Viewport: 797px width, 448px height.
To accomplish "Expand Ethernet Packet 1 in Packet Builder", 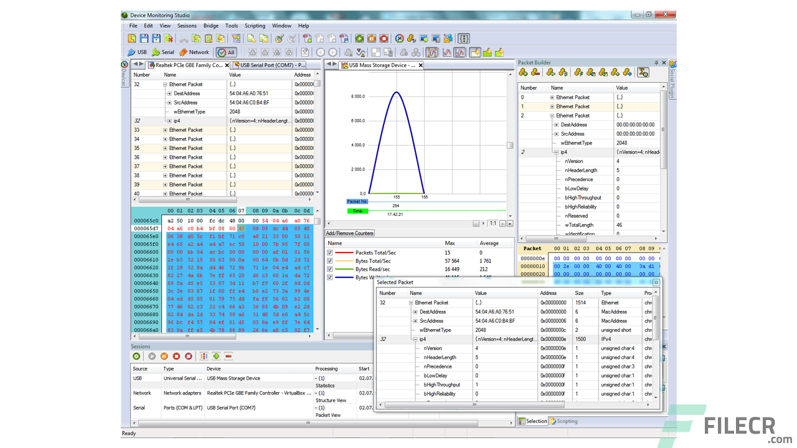I will pyautogui.click(x=552, y=106).
